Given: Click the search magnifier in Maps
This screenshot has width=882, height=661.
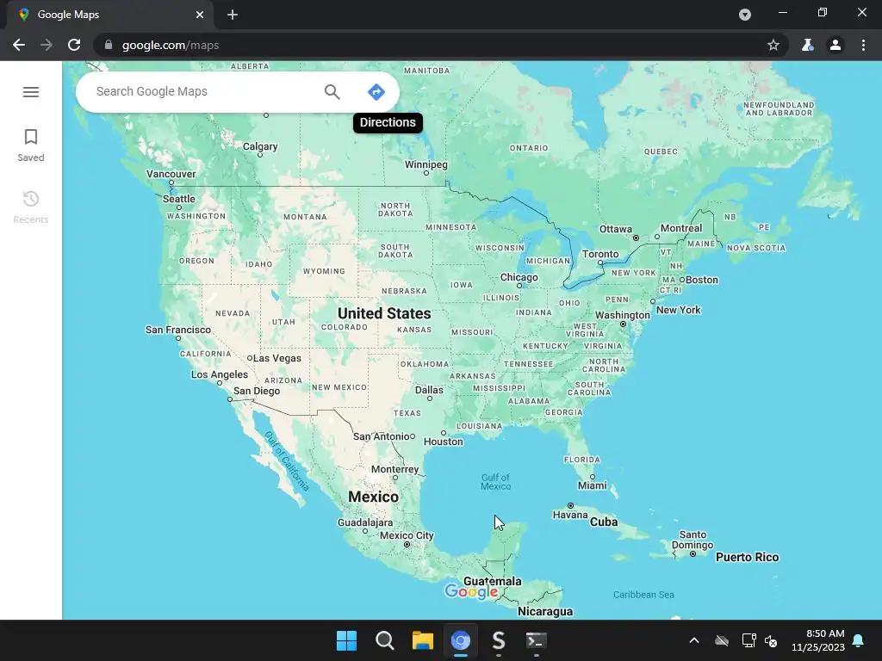Looking at the screenshot, I should (x=332, y=91).
